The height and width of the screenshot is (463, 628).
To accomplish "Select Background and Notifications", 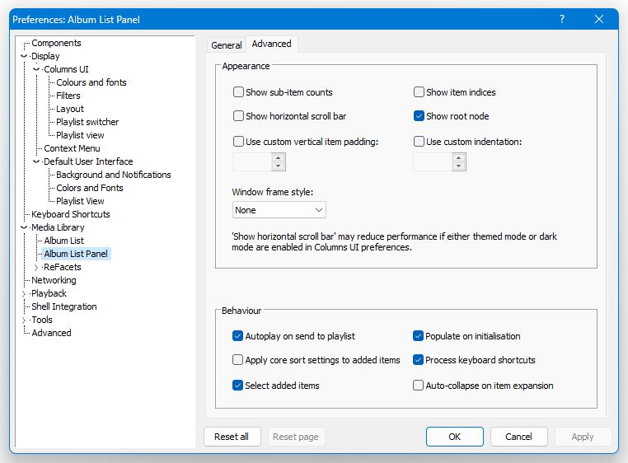I will coord(114,175).
